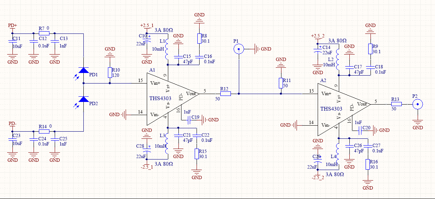Screen dimensions: 435x199
Task: Select photodiode PD2 symbol
Action: click(x=83, y=99)
